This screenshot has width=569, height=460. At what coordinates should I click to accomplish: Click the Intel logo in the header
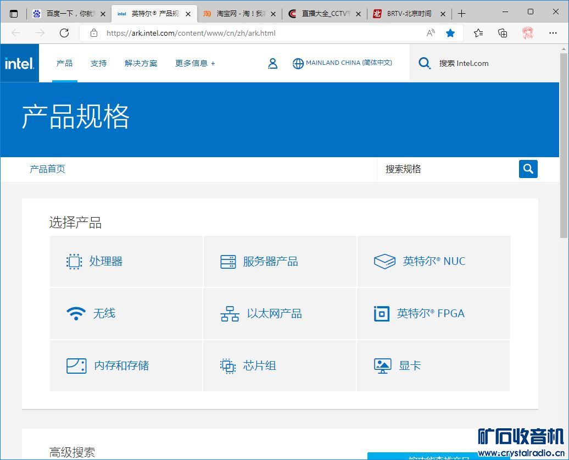tap(20, 63)
